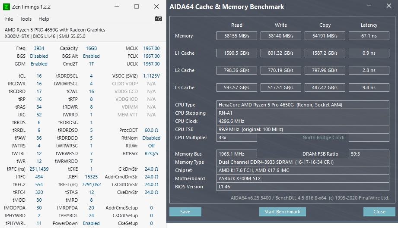Click the VSOC (SVI2) value 1,1125V
Screen dimensions: 398x228
(x=151, y=76)
